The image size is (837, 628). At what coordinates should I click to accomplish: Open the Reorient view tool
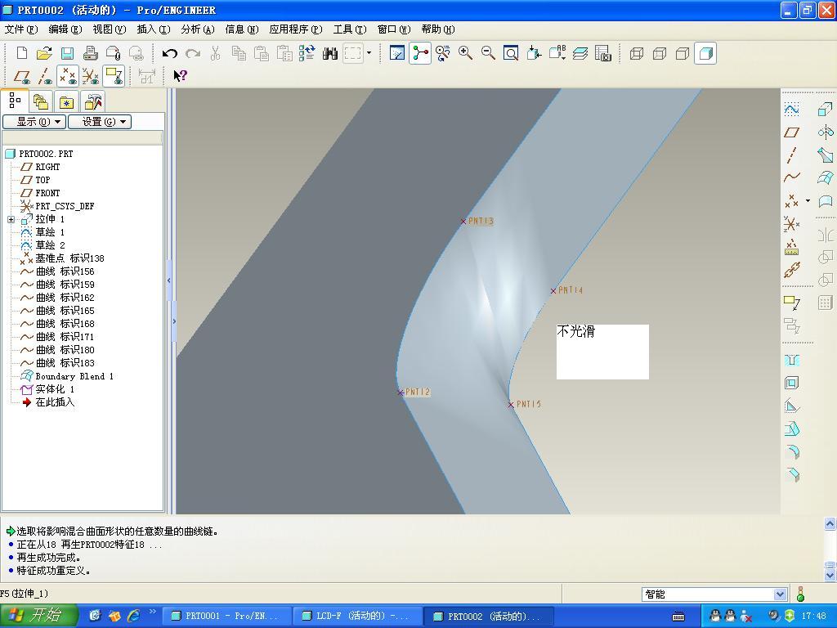(x=534, y=53)
